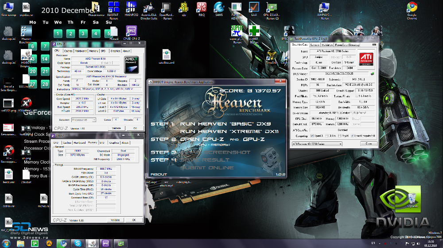Click ABOUT in the Heaven Benchmark window
The image size is (443, 248).
tap(159, 175)
